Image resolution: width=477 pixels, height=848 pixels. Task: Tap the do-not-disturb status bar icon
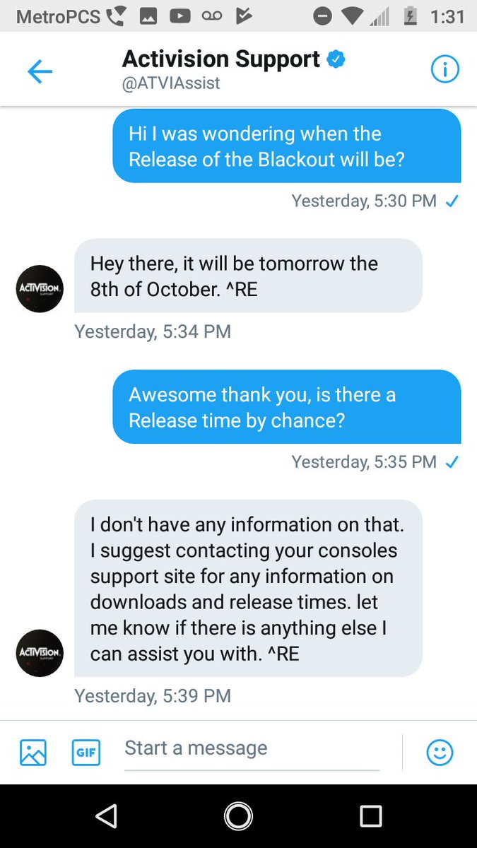323,16
